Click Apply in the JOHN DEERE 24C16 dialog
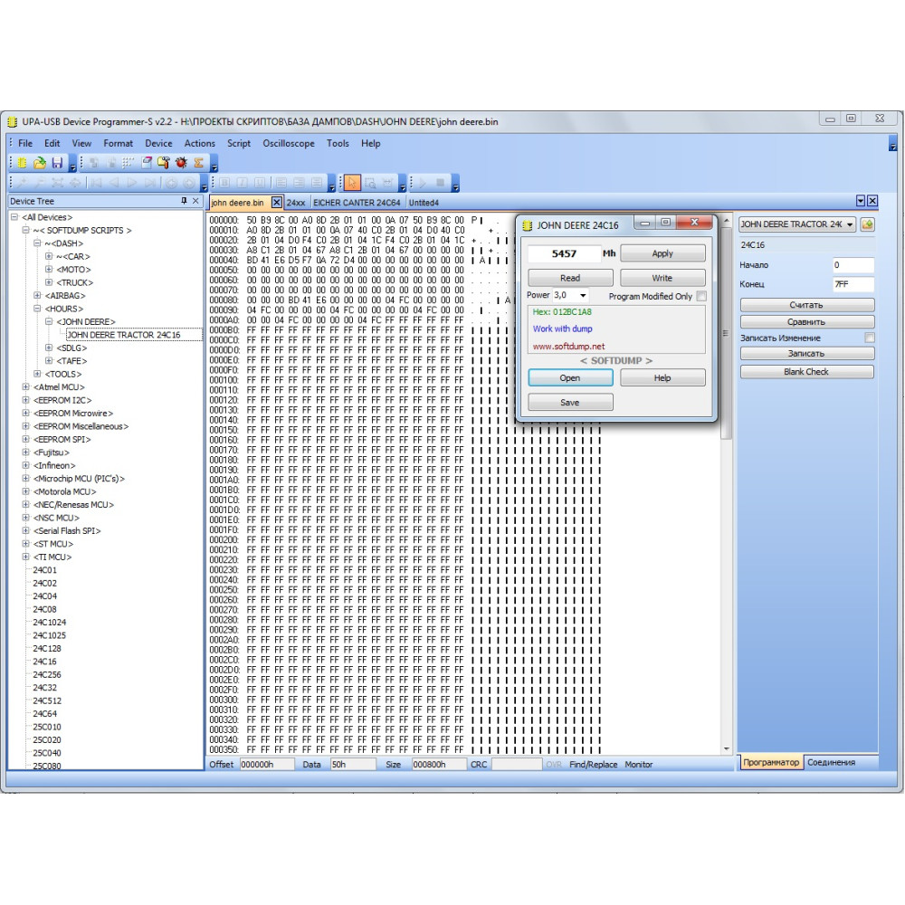 coord(662,253)
